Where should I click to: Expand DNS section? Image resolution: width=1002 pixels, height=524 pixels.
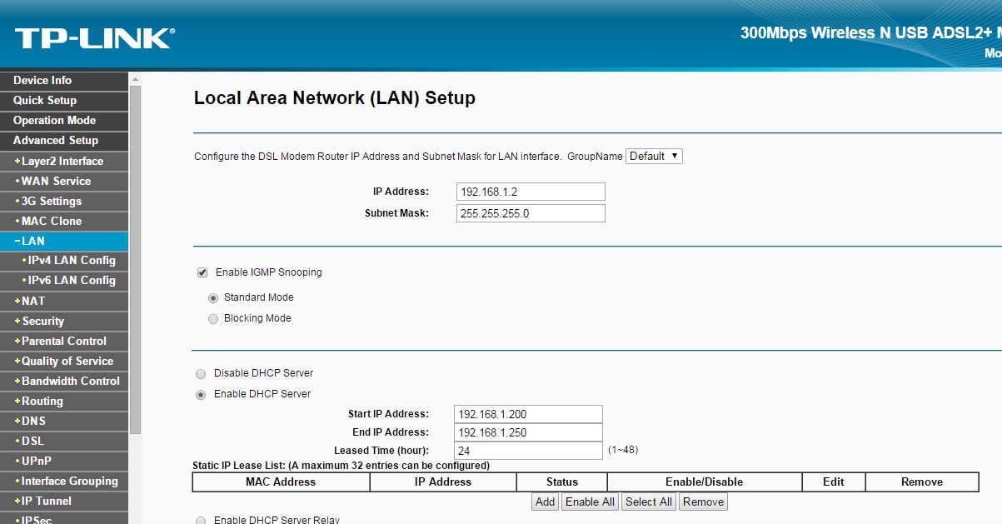tap(64, 422)
